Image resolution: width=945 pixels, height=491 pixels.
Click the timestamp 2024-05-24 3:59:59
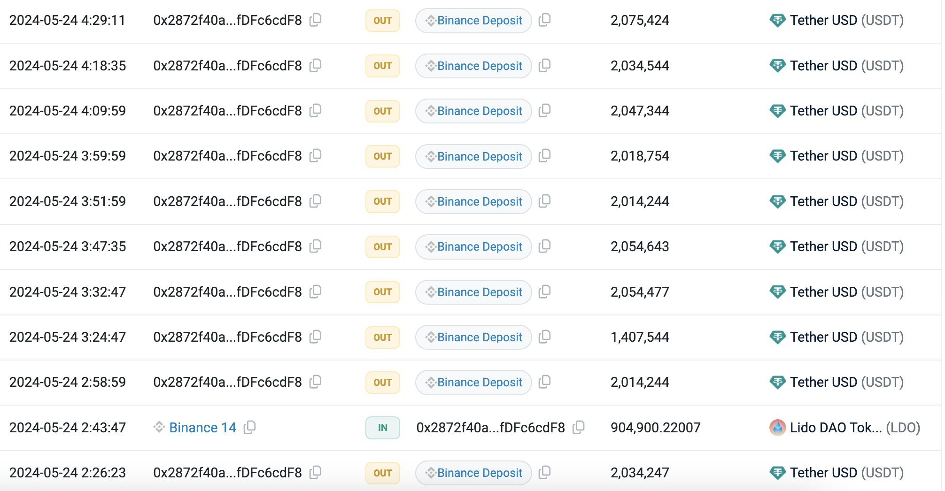click(x=67, y=156)
